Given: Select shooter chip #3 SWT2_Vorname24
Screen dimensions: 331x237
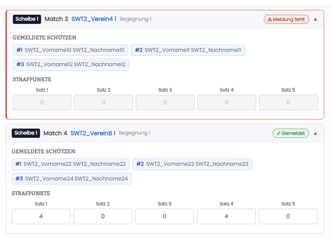Looking at the screenshot, I should tap(72, 179).
